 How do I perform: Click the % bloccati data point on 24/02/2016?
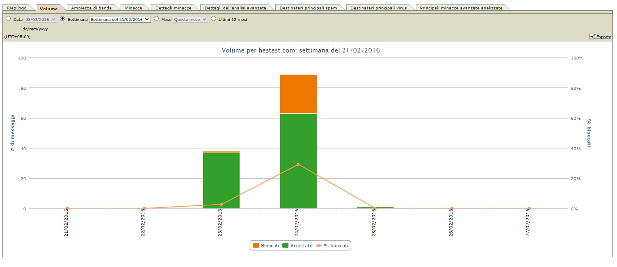(x=298, y=164)
